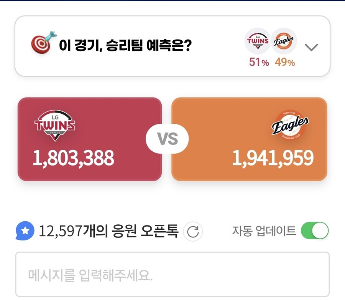Open the 12,597개의 응원 오픈톡 link

click(x=108, y=231)
